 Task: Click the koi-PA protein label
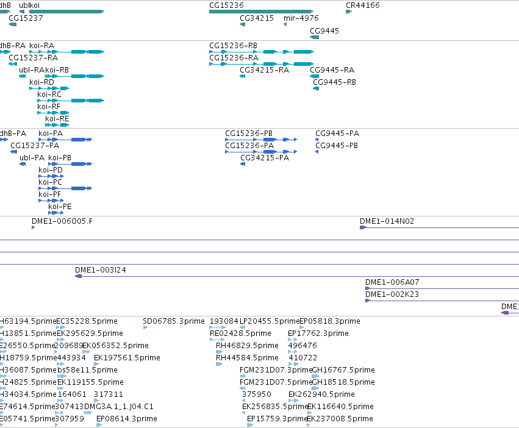pos(51,134)
